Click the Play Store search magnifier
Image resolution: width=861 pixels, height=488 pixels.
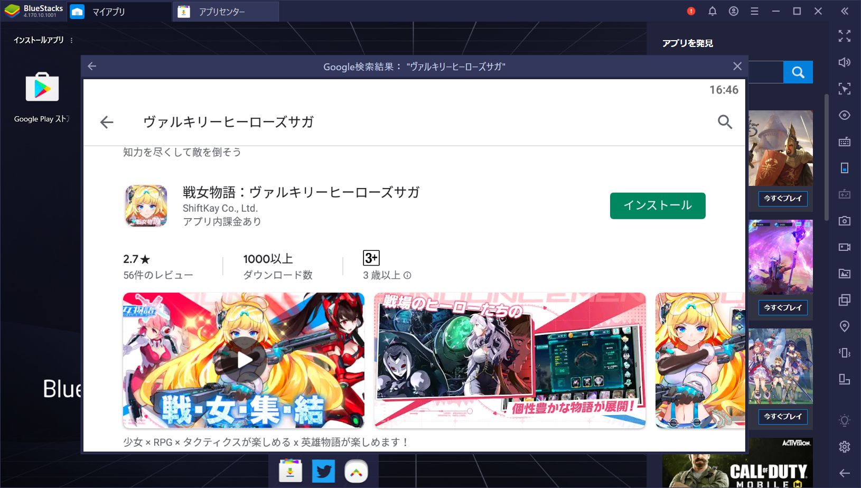click(x=725, y=122)
